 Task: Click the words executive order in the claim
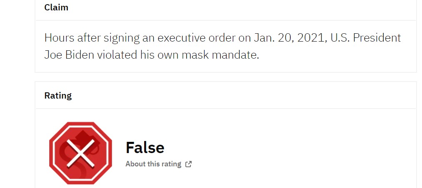196,38
